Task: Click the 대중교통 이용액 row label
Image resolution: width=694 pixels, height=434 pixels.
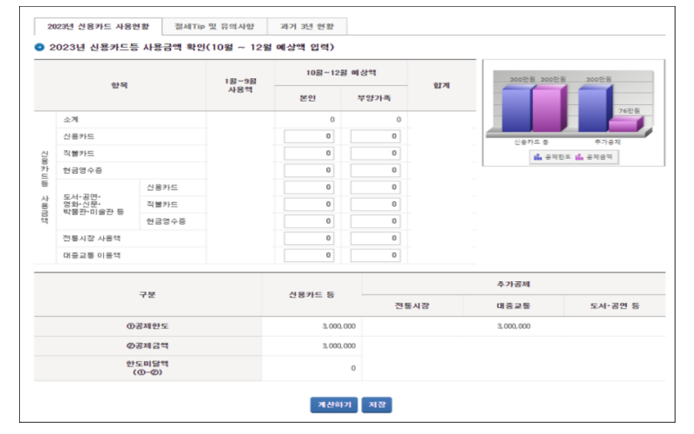Action: pyautogui.click(x=92, y=255)
